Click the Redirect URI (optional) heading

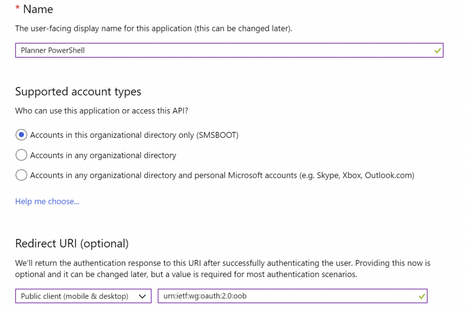[73, 243]
